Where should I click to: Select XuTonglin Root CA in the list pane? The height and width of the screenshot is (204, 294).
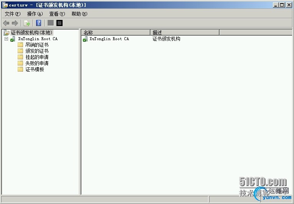tap(109, 39)
